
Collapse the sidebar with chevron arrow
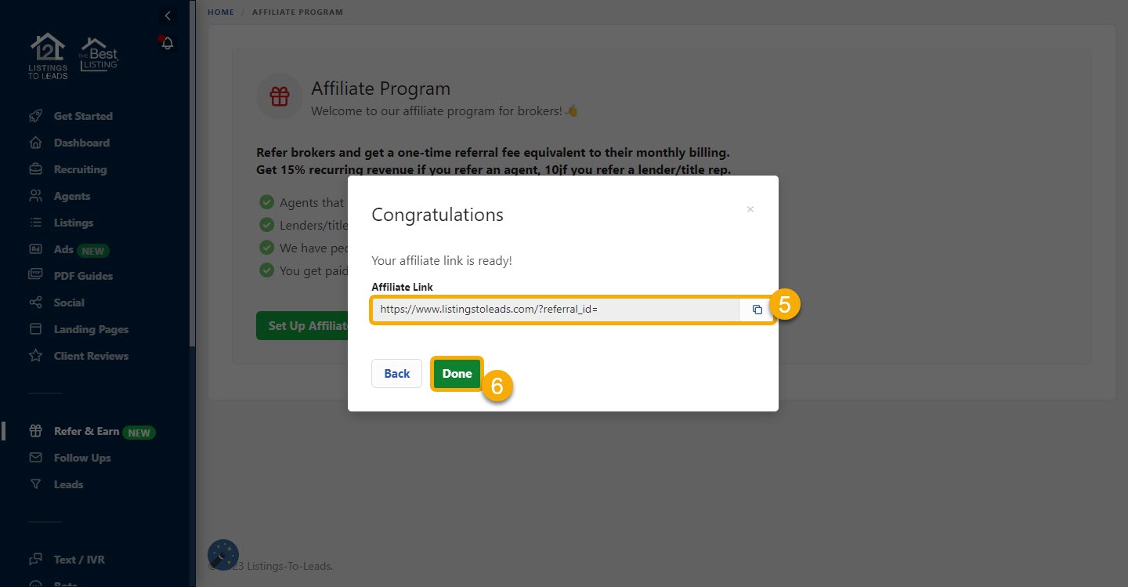168,16
